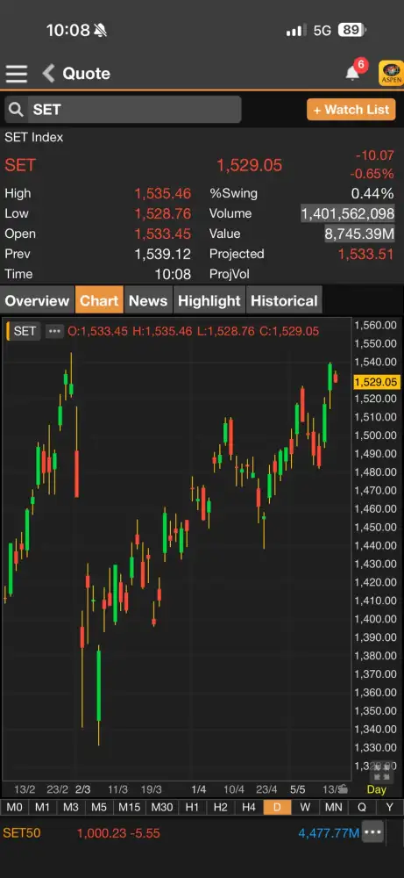The height and width of the screenshot is (878, 404).
Task: Tap the Day interval label
Action: pyautogui.click(x=376, y=789)
